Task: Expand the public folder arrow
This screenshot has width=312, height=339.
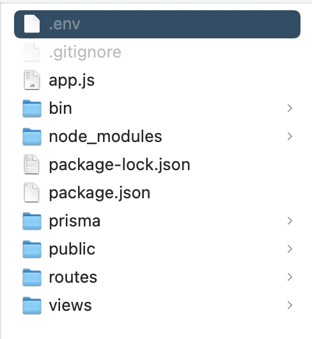Action: pos(290,249)
